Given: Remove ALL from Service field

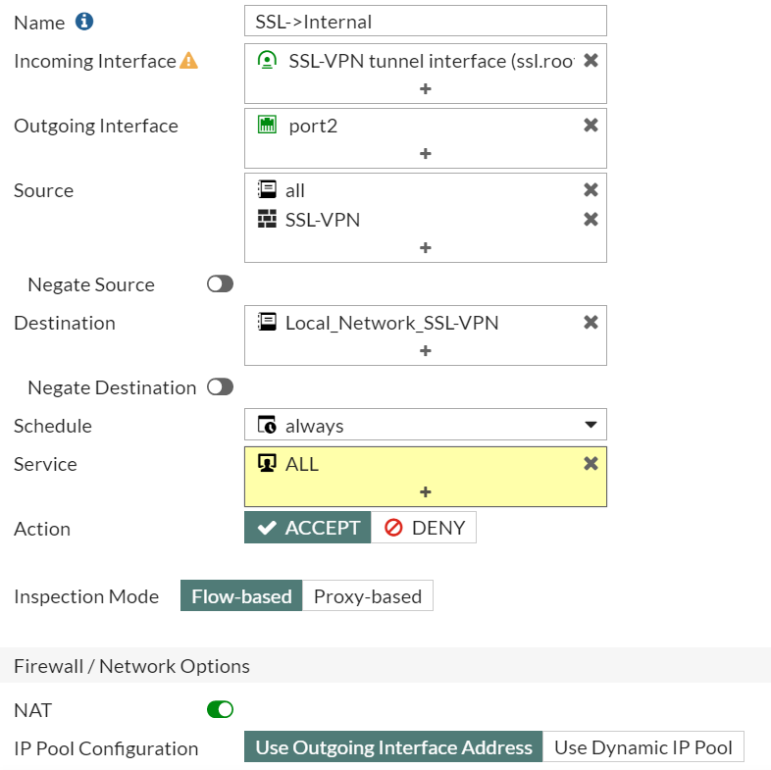Looking at the screenshot, I should (x=591, y=464).
